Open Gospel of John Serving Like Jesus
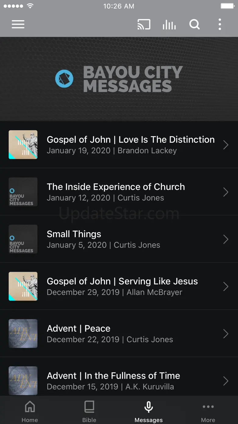The height and width of the screenshot is (424, 238). click(x=119, y=286)
